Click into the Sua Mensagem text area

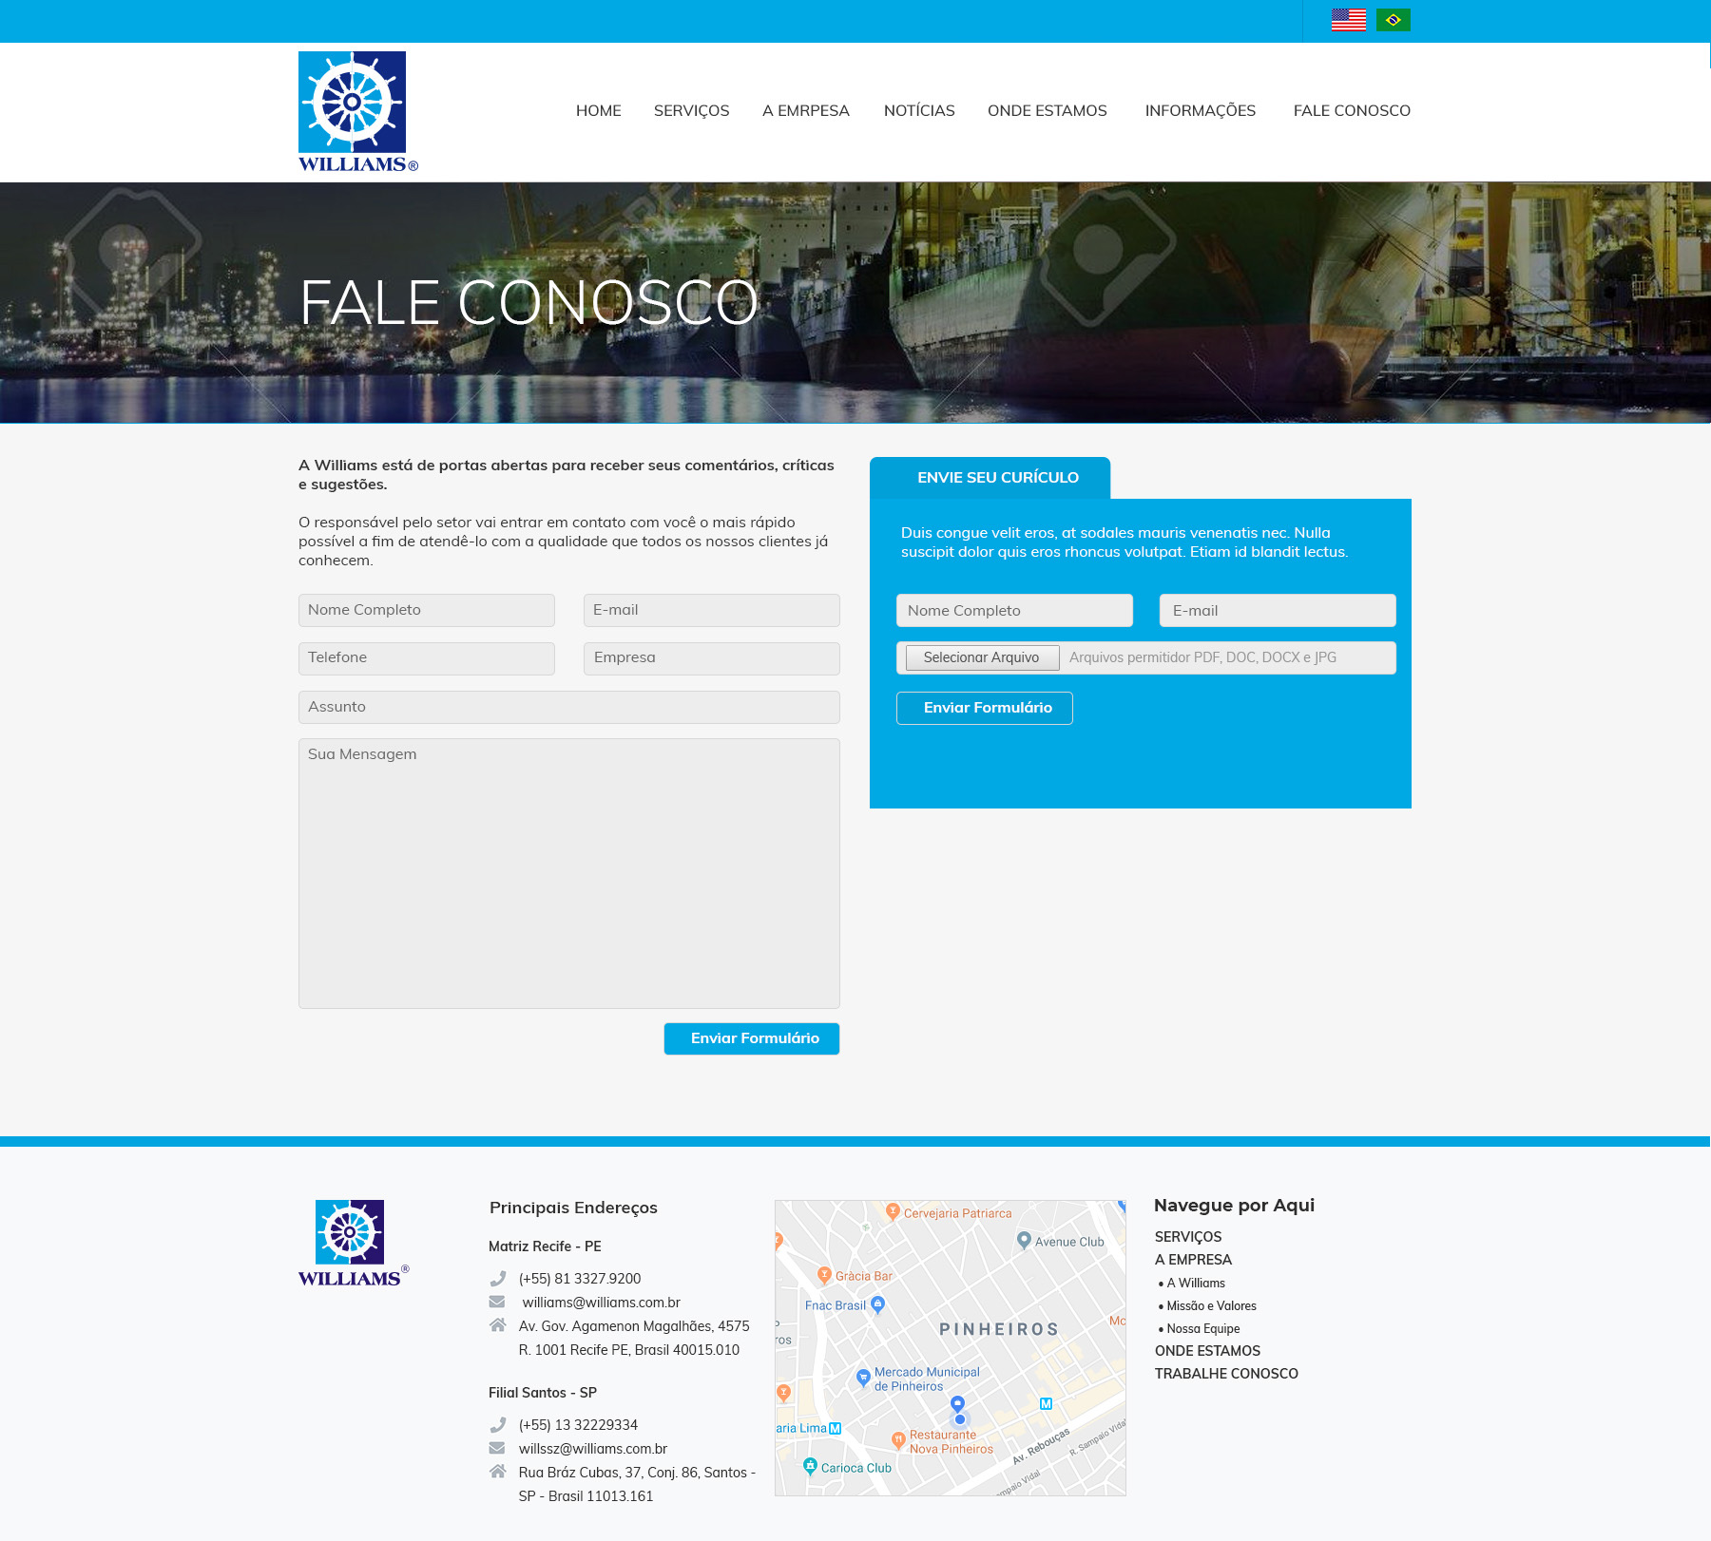tap(568, 873)
